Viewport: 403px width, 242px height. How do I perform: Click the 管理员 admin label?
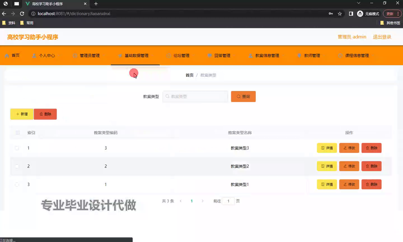coord(352,37)
